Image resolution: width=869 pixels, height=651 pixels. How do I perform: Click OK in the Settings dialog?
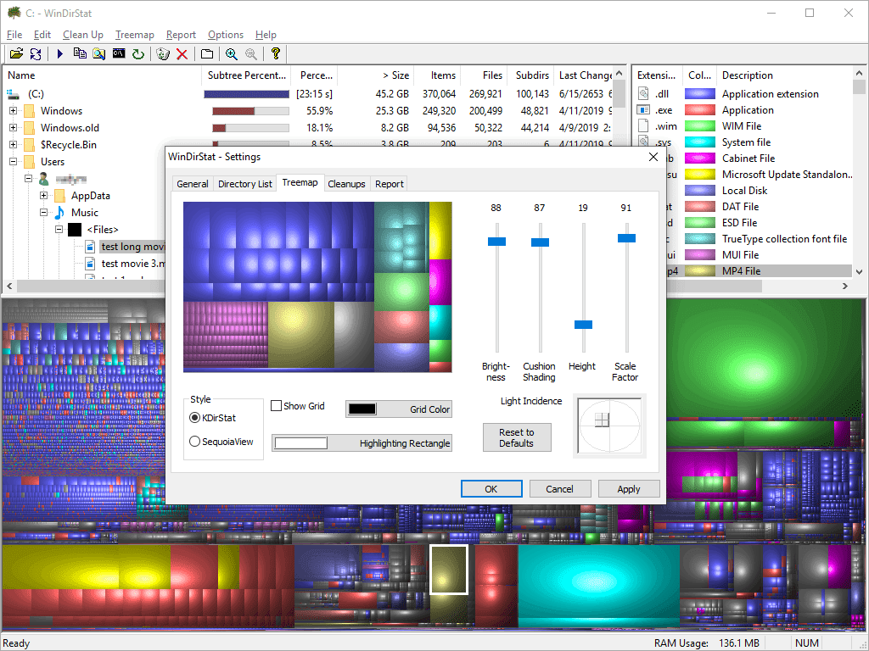click(x=491, y=489)
